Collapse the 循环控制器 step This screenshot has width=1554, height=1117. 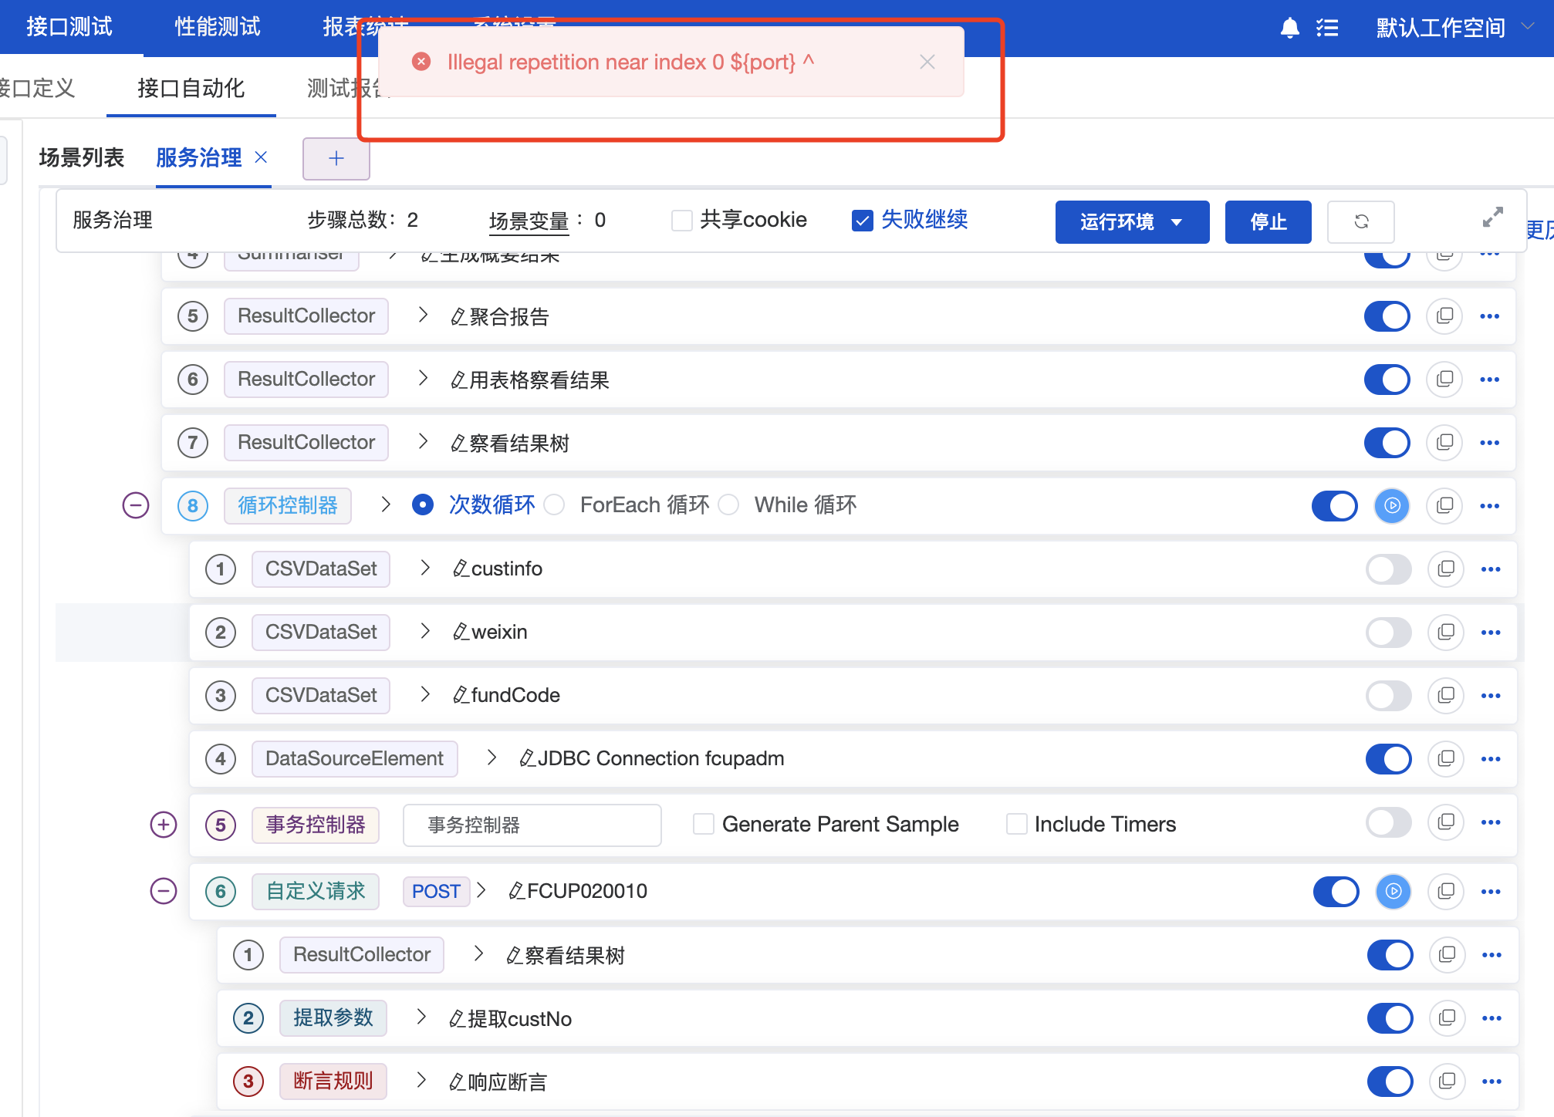pyautogui.click(x=135, y=506)
